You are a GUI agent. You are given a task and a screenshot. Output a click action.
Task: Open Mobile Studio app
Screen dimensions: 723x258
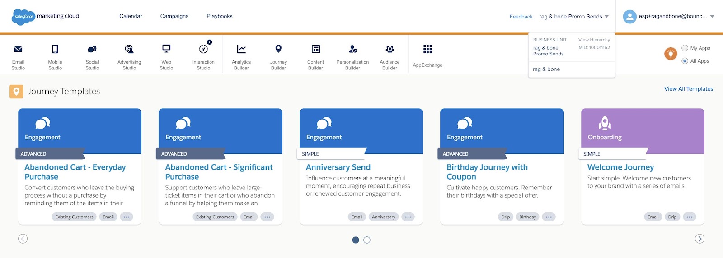[55, 57]
